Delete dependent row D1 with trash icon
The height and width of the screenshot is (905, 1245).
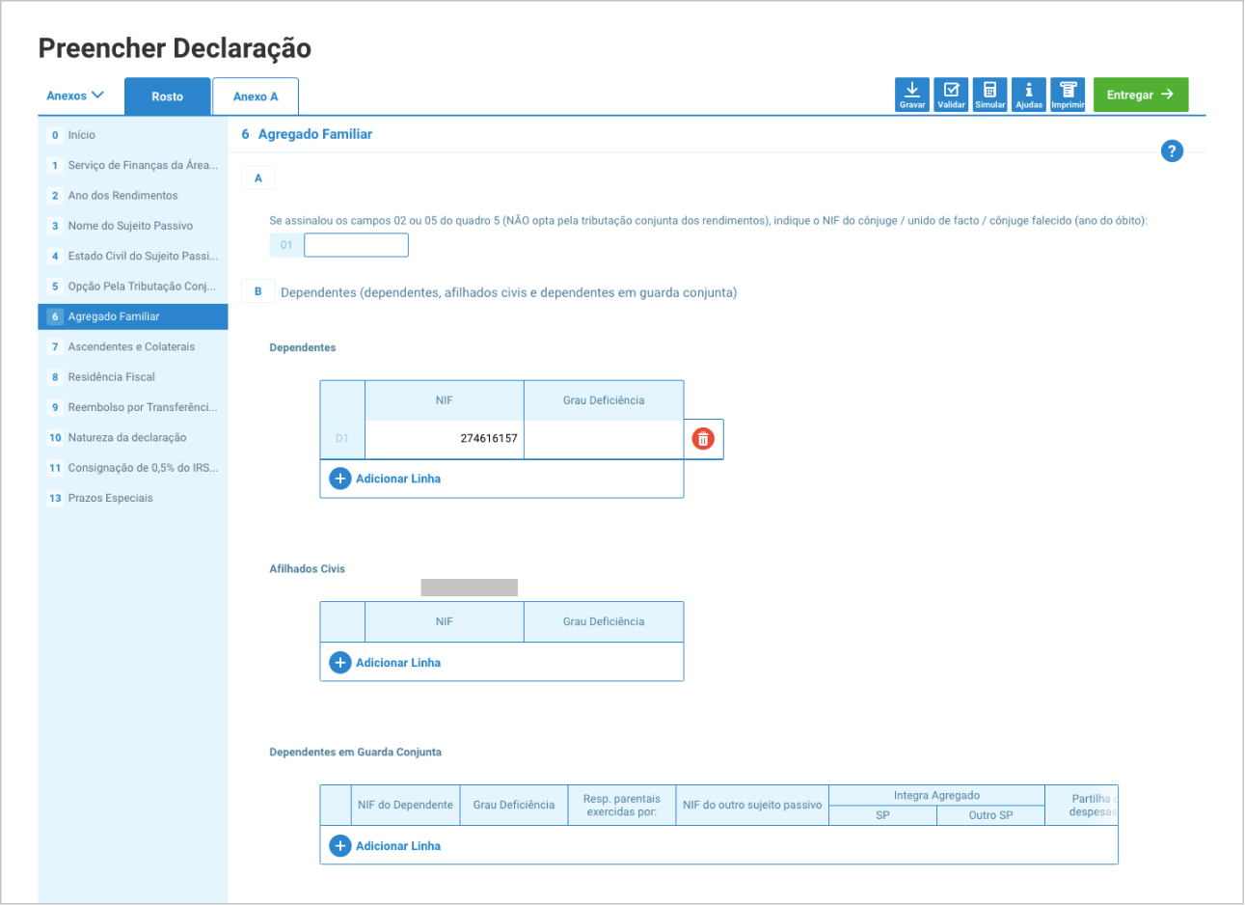tap(703, 439)
